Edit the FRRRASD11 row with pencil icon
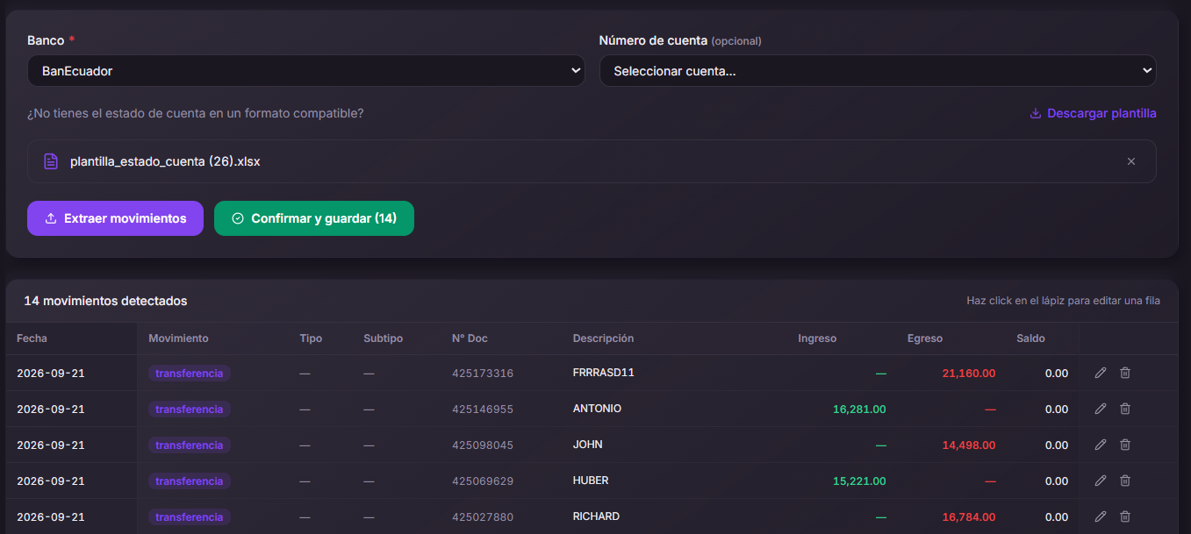1191x534 pixels. [1101, 373]
